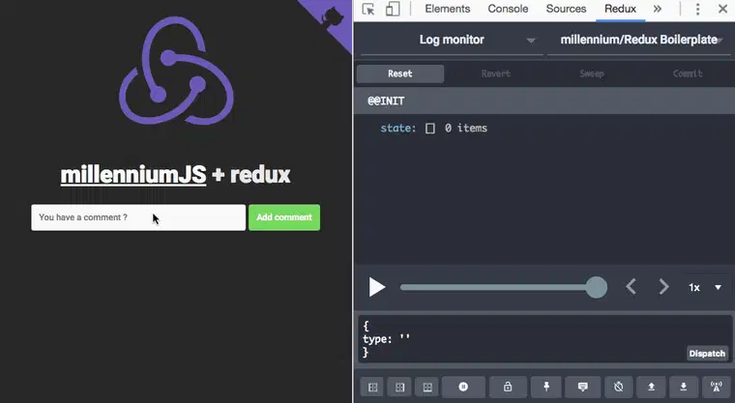
Task: Switch to the Sources tab
Action: 566,9
